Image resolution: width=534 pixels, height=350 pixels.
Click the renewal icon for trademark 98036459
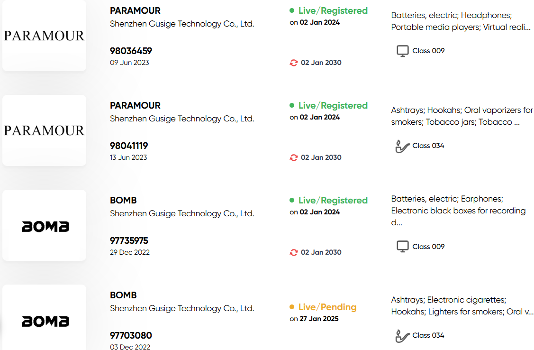coord(294,63)
